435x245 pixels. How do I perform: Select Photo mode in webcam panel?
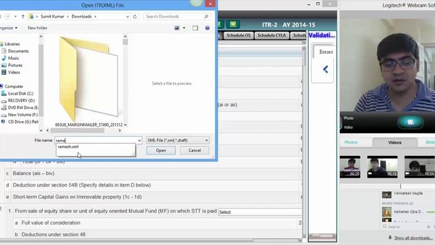point(349,118)
